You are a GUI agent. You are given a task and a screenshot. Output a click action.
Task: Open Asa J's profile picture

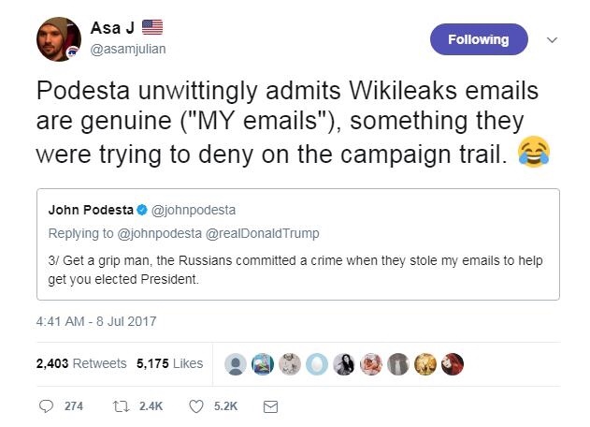pos(57,39)
